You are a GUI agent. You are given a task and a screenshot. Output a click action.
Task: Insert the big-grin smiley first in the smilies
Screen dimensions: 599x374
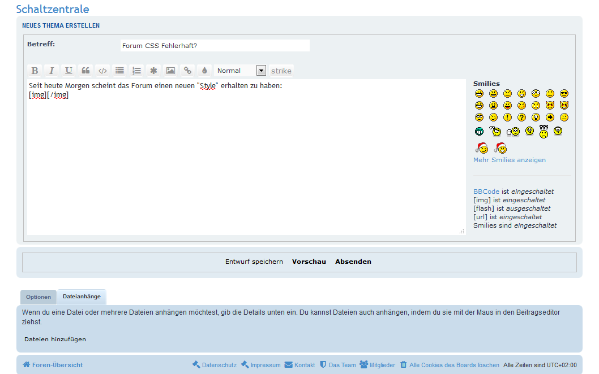pyautogui.click(x=479, y=93)
